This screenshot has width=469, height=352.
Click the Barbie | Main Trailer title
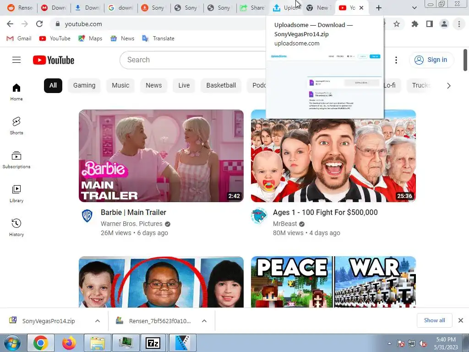(x=133, y=213)
